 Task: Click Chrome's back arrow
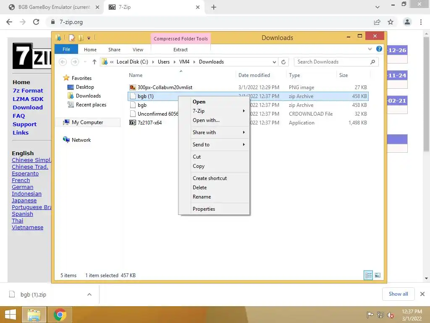(x=9, y=22)
